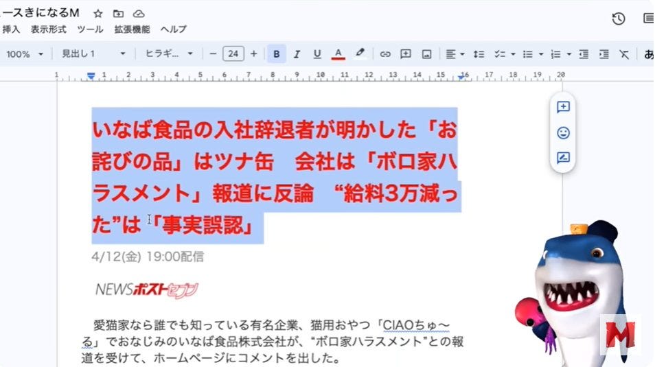
Task: Click the right indent marker on ruler
Action: pyautogui.click(x=461, y=77)
